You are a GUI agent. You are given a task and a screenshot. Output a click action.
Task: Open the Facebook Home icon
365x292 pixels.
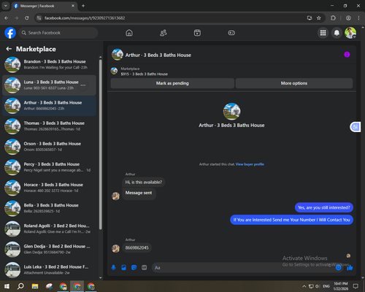point(129,33)
